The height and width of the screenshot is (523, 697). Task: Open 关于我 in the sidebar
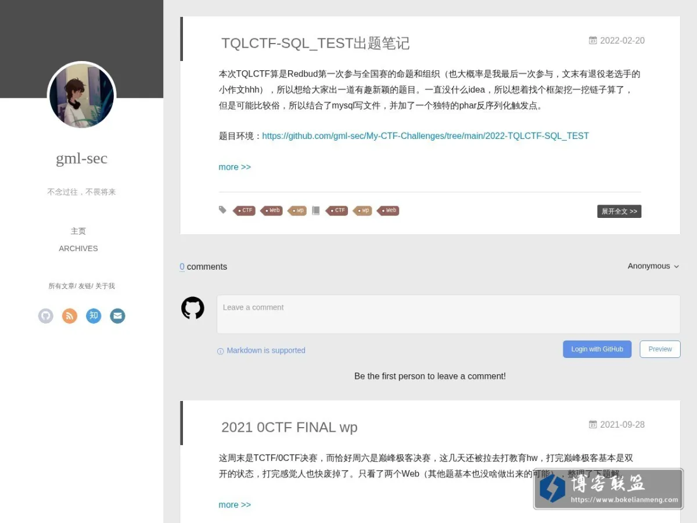(105, 286)
